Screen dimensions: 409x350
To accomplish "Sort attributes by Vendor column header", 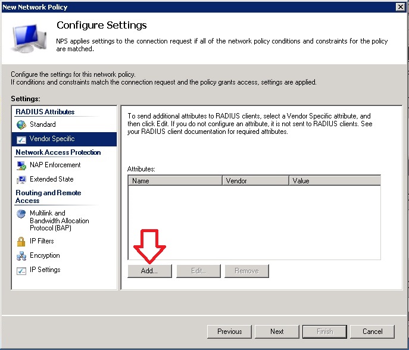I will tap(255, 180).
